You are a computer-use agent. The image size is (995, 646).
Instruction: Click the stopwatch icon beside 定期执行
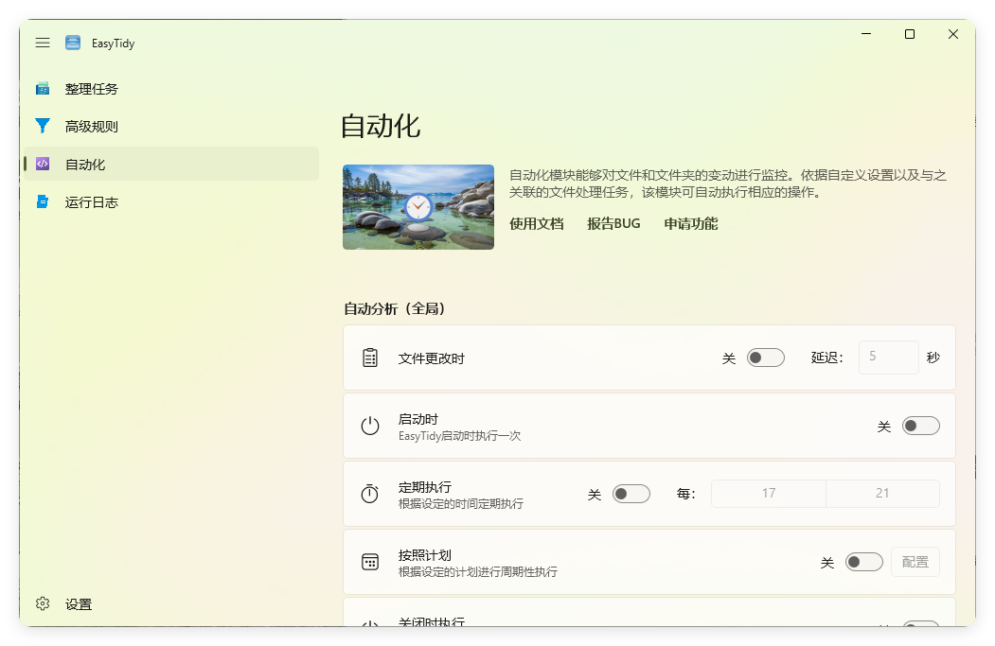tap(370, 494)
